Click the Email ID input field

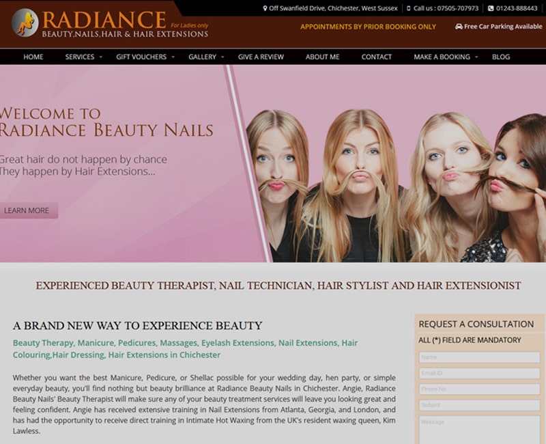click(479, 373)
